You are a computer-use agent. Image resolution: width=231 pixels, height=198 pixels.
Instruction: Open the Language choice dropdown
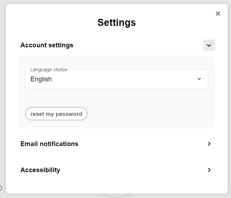click(116, 79)
